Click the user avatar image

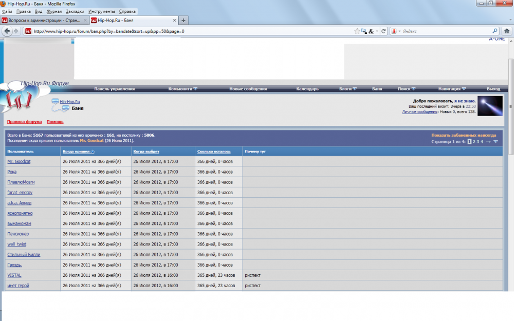pos(490,106)
